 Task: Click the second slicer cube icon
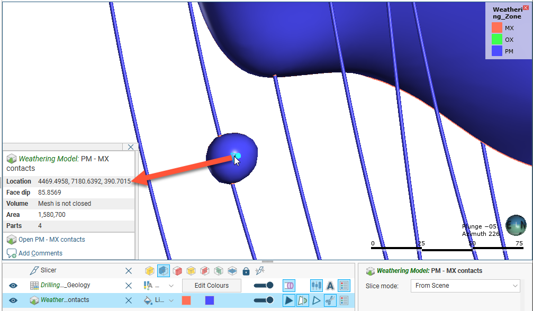click(x=164, y=271)
